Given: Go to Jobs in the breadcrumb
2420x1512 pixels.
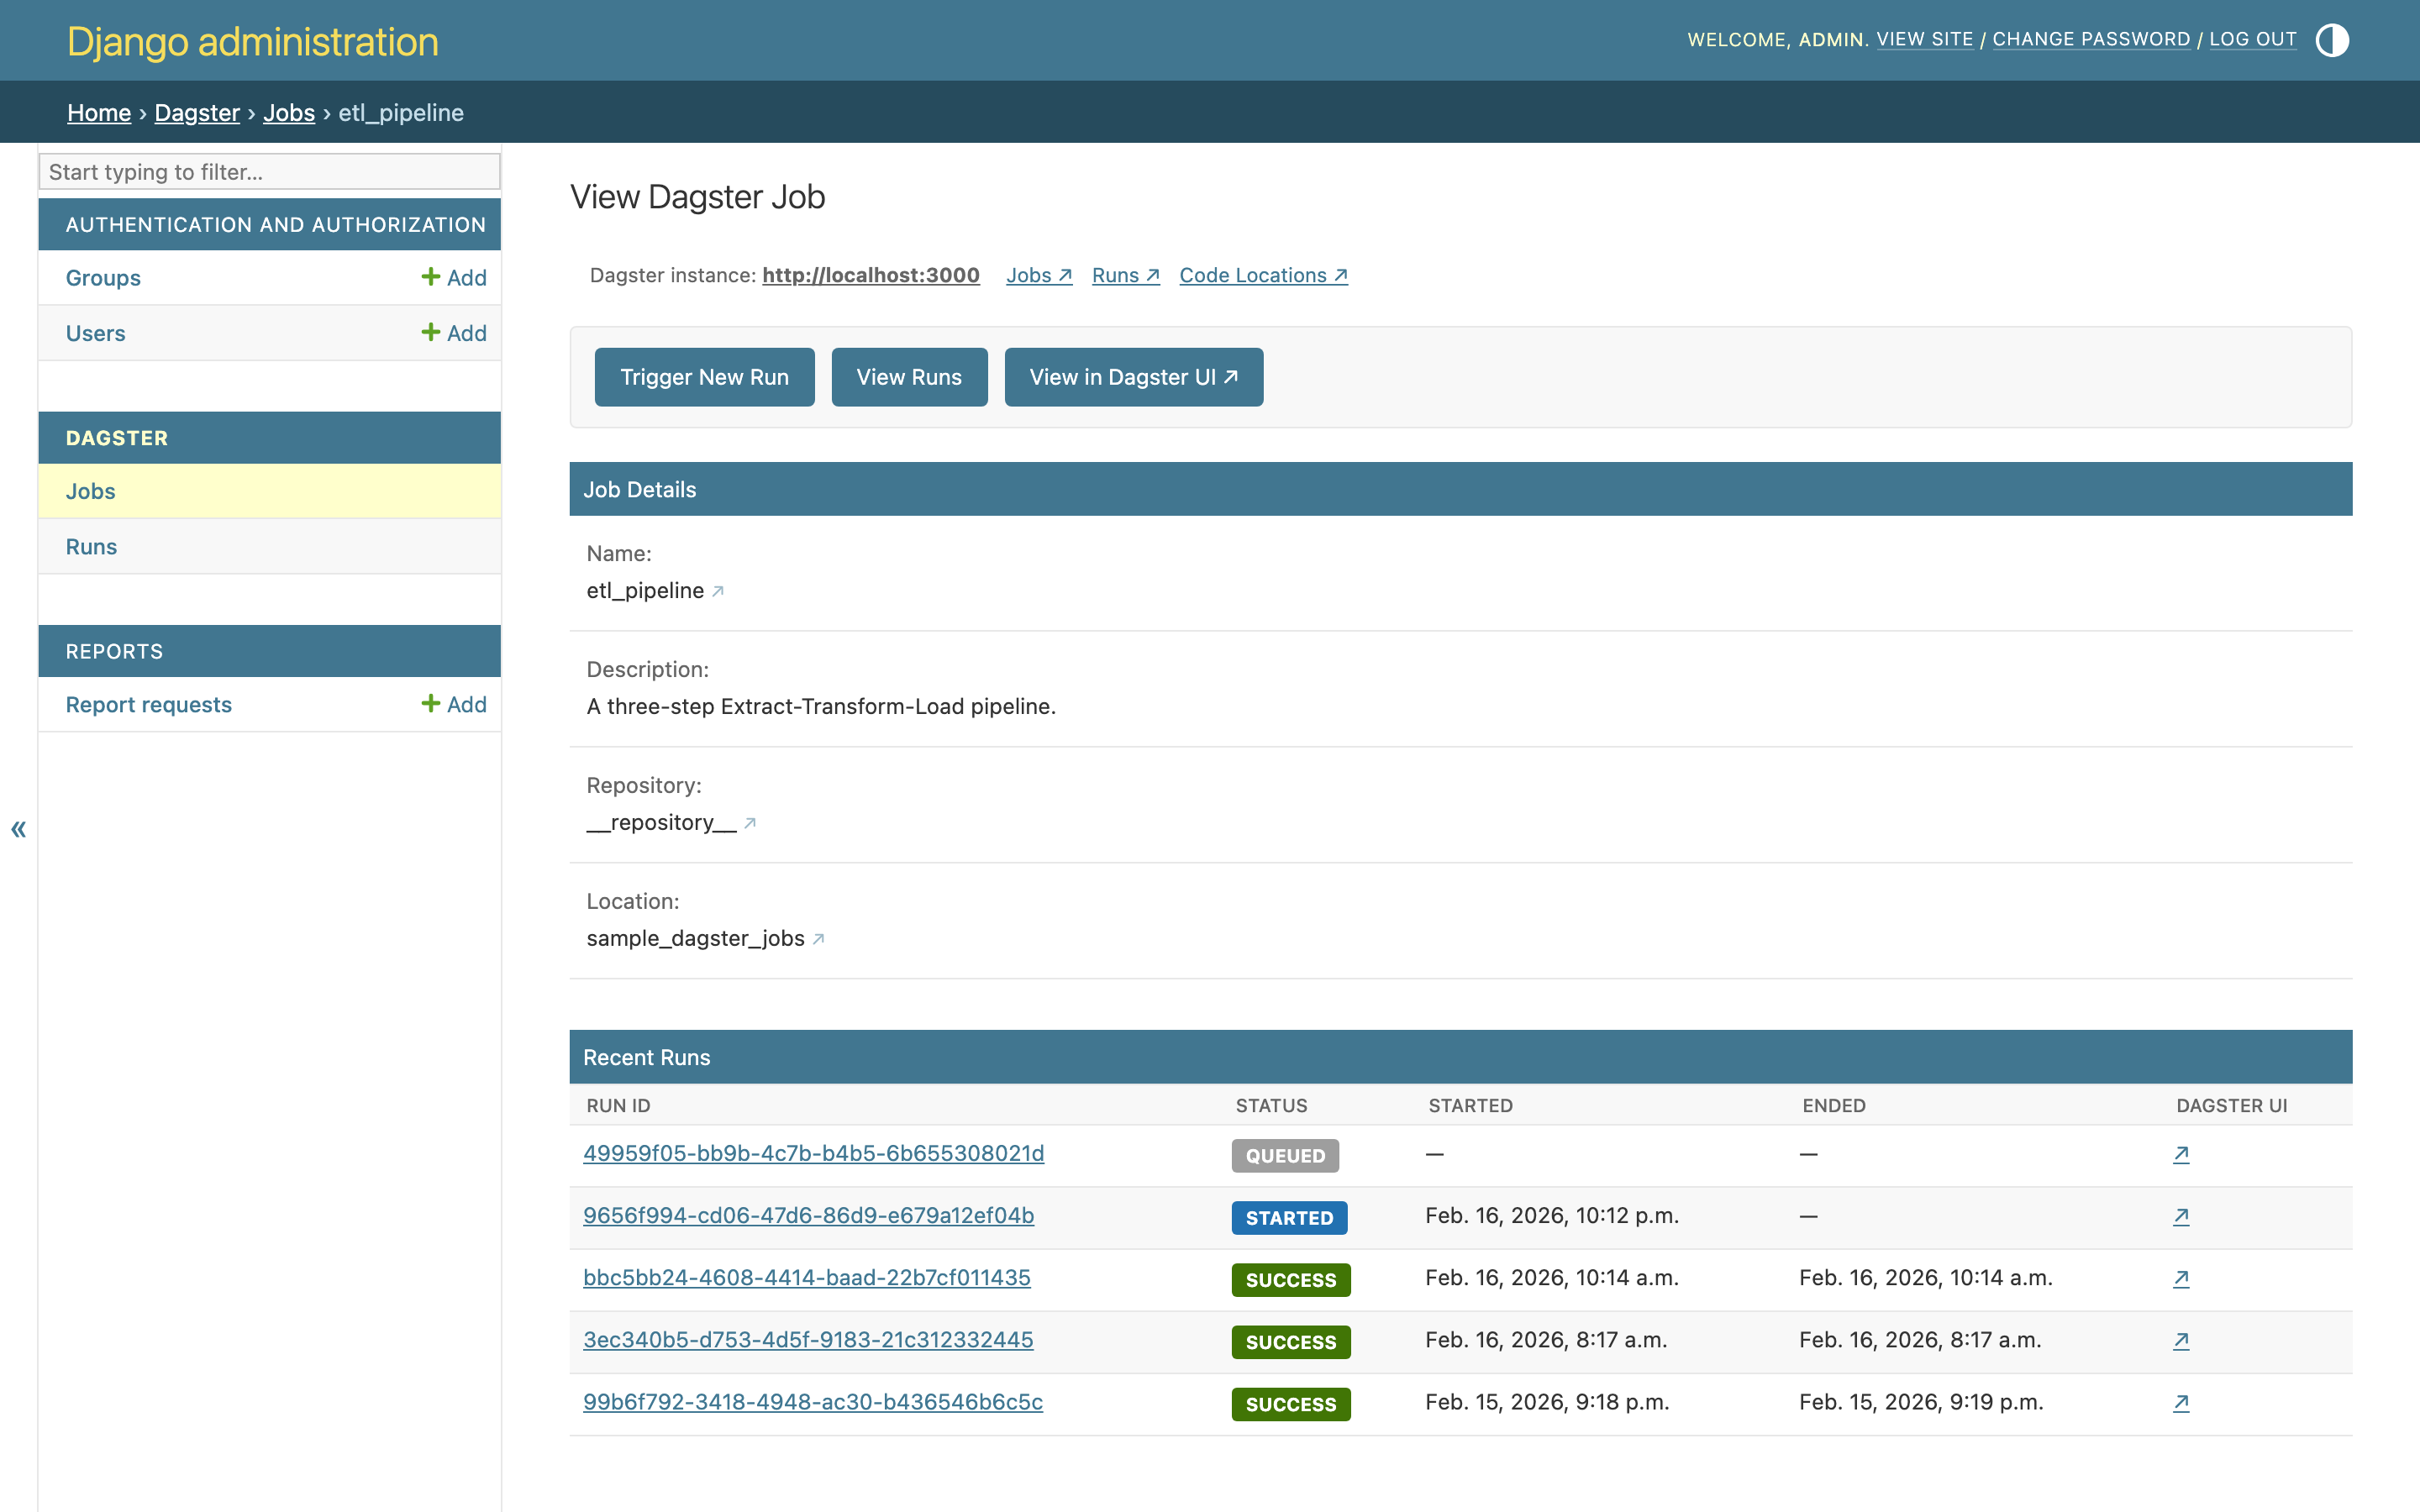Looking at the screenshot, I should (x=289, y=112).
